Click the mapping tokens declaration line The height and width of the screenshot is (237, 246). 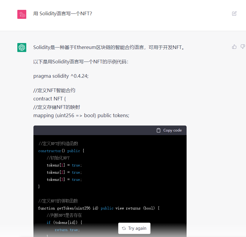coord(81,115)
